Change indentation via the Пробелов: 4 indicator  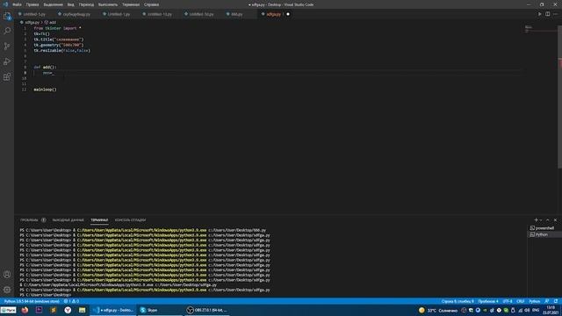tap(488, 301)
